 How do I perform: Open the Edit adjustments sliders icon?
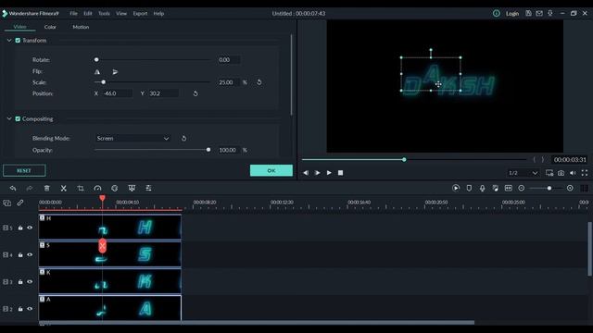click(x=148, y=188)
